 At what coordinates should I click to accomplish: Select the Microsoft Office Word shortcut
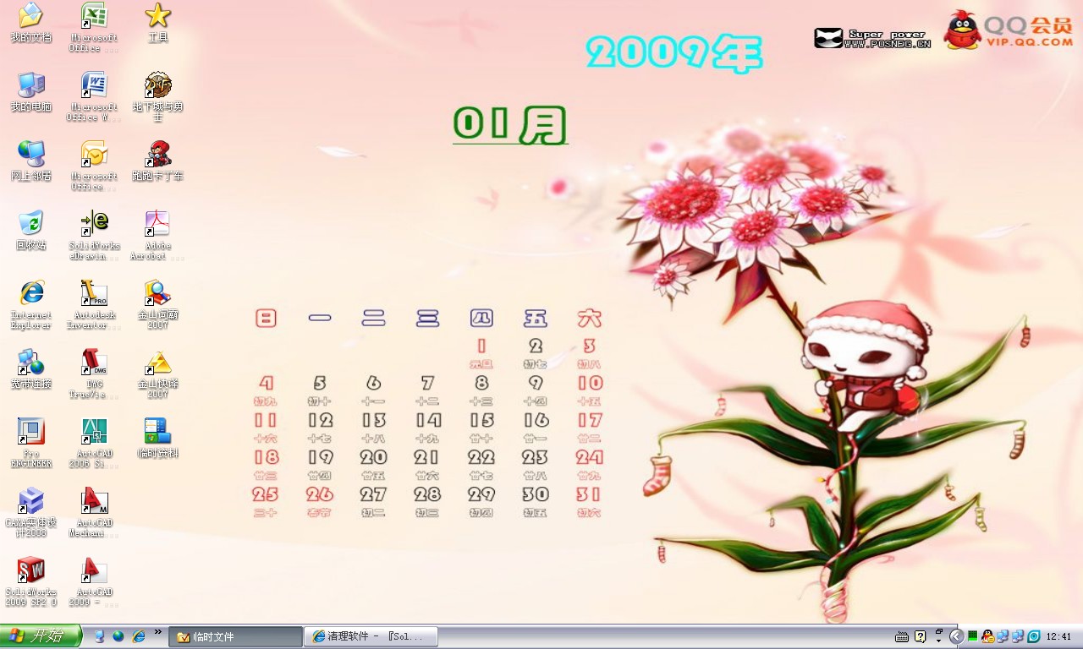[94, 97]
